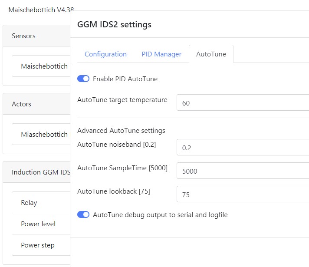Image resolution: width=309 pixels, height=267 pixels.
Task: Click the Advanced AutoTune settings heading
Action: click(121, 131)
